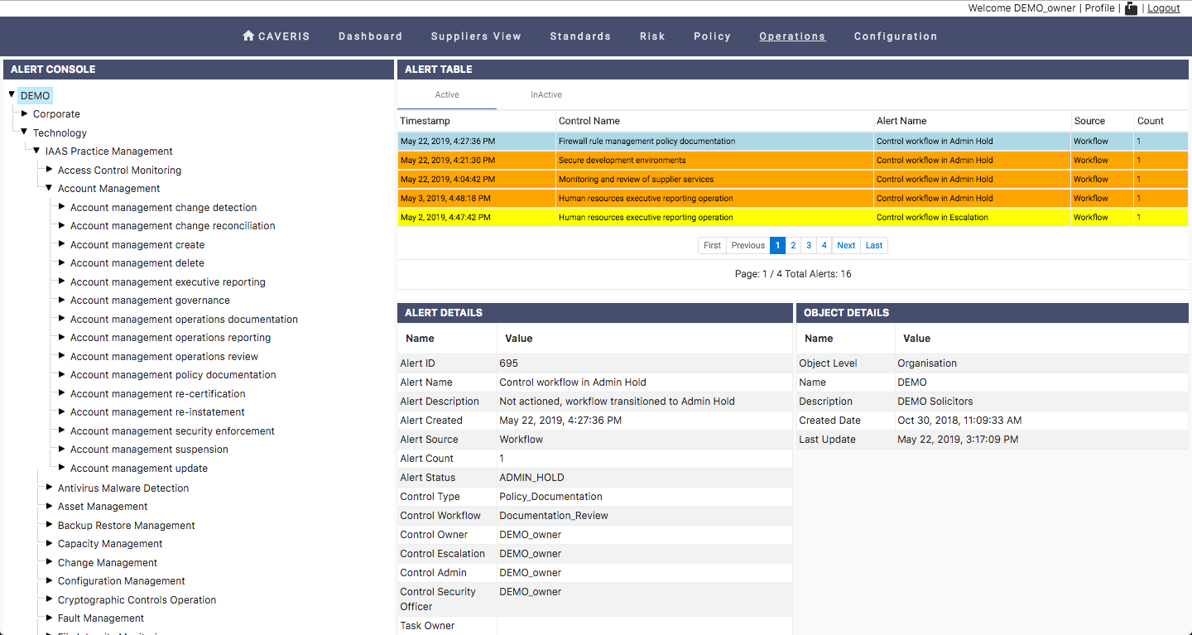Screen dimensions: 1192x635
Task: Select Account management re-certification tree item
Action: click(x=157, y=394)
